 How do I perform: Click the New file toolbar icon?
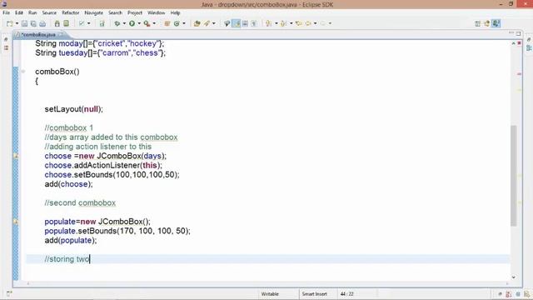coord(9,23)
